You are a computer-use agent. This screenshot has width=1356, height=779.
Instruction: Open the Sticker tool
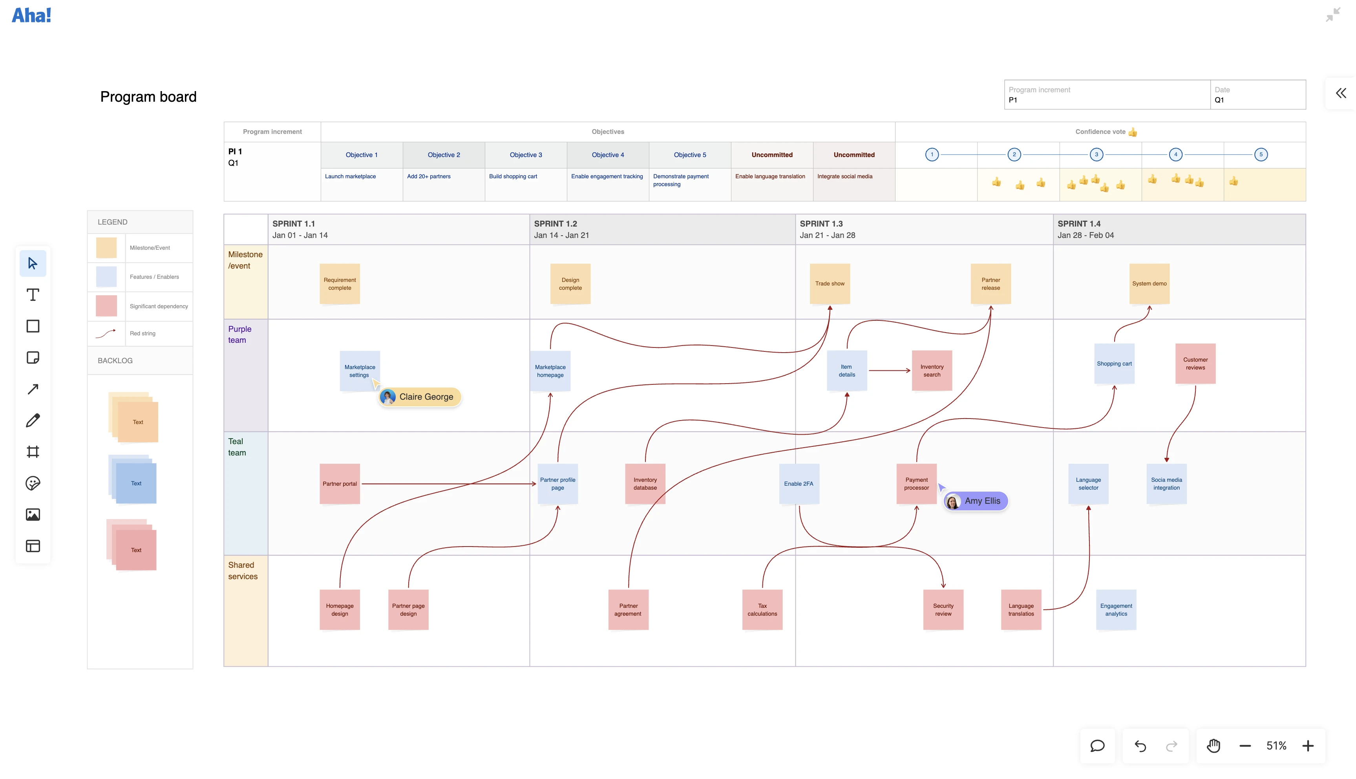[x=33, y=483]
